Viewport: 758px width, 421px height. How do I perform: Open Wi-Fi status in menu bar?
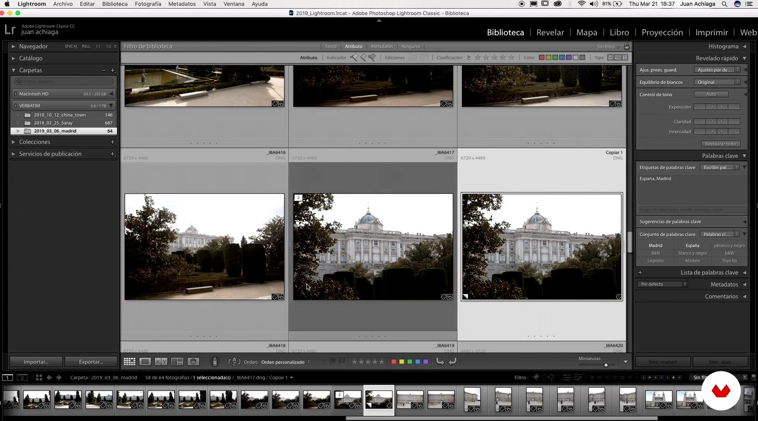tap(582, 4)
